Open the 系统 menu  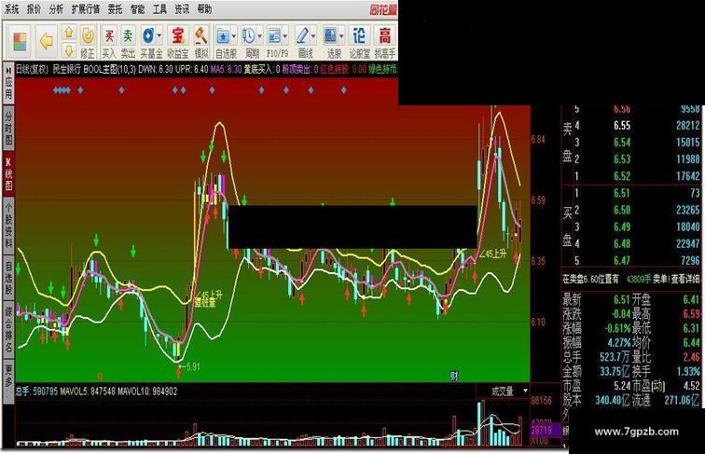click(12, 9)
